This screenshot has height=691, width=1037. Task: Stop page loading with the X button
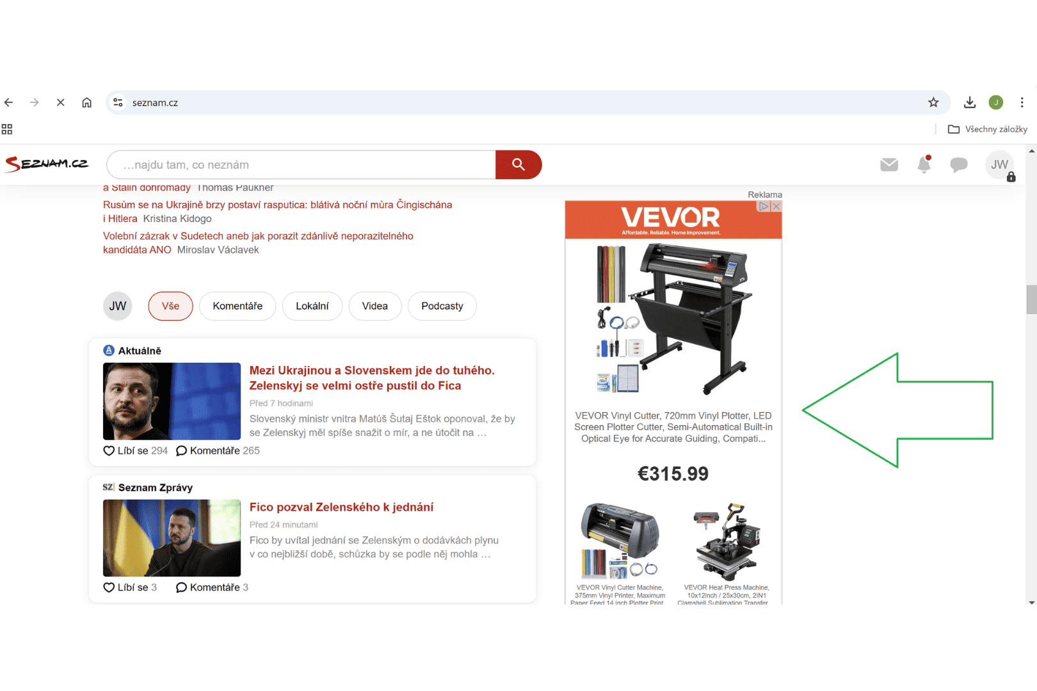pyautogui.click(x=61, y=102)
